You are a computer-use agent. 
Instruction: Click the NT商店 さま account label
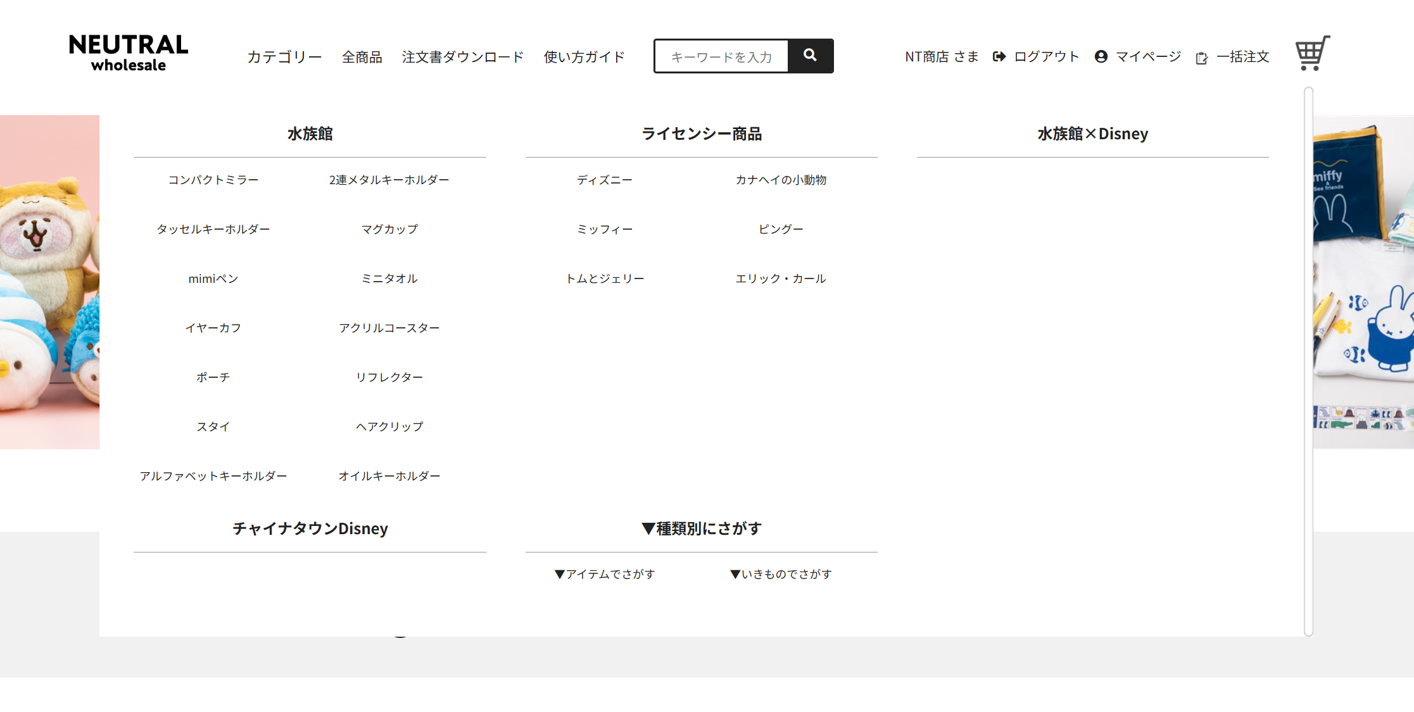(x=942, y=57)
